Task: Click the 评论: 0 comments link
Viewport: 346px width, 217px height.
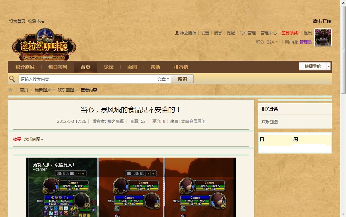Action: 158,121
